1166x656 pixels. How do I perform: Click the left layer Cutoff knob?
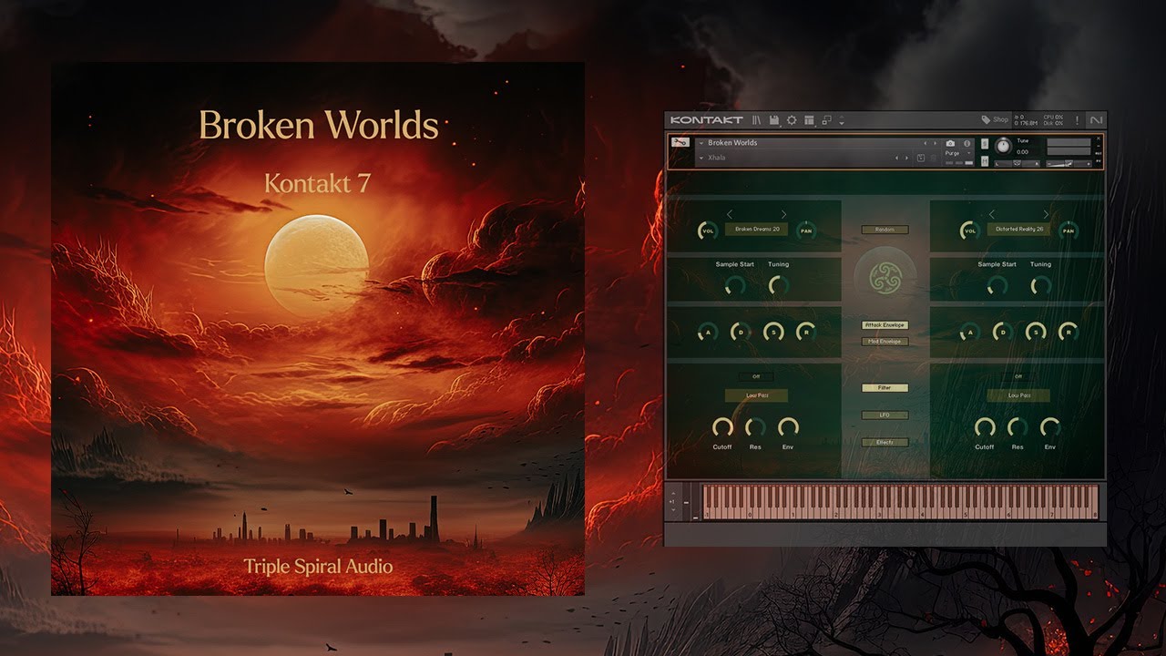pos(722,427)
